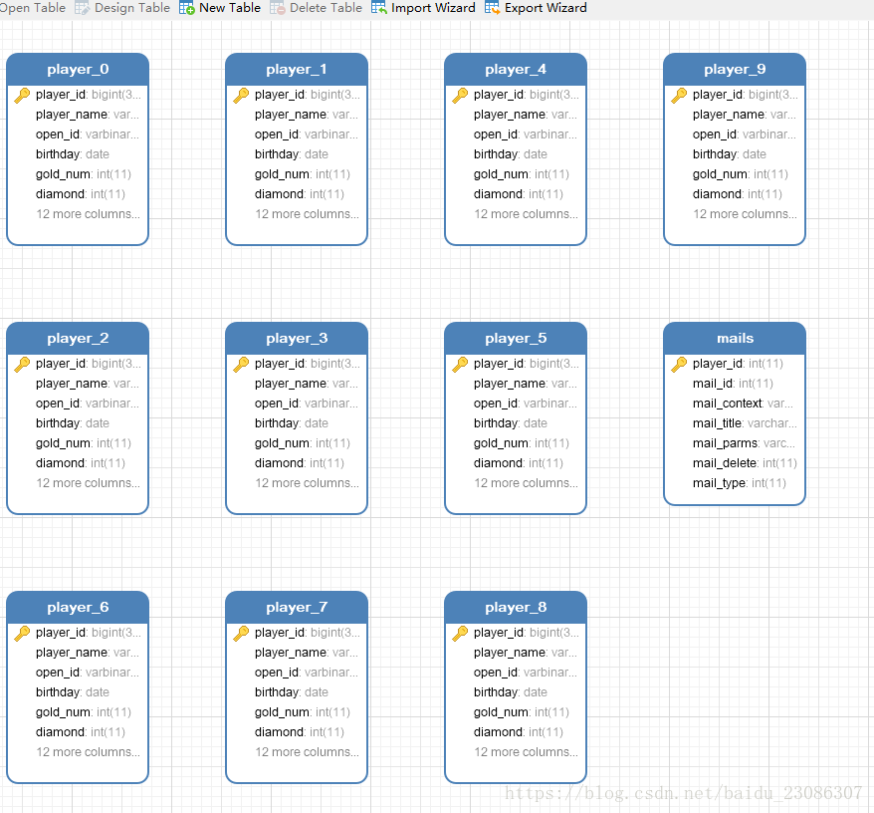Click Delete Table text button
Image resolution: width=874 pixels, height=813 pixels.
(326, 8)
